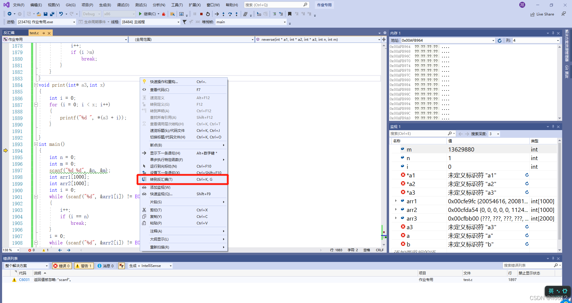Image resolution: width=572 pixels, height=303 pixels.
Task: Click the Step Over icon
Action: coord(230,14)
